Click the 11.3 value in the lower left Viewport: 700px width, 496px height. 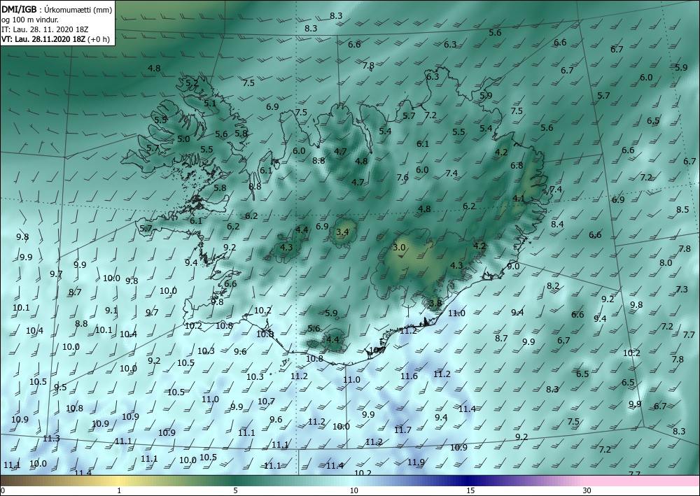point(51,439)
